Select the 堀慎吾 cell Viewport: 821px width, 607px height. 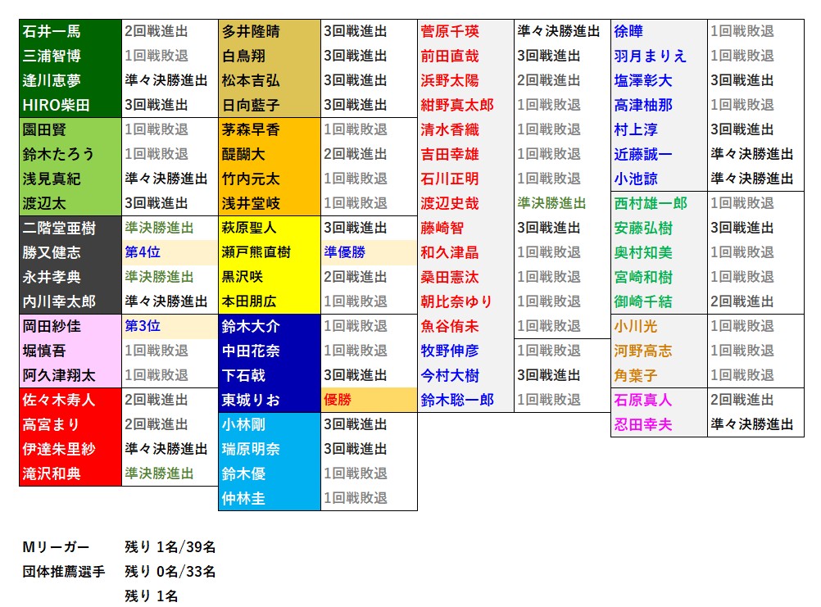[x=70, y=351]
